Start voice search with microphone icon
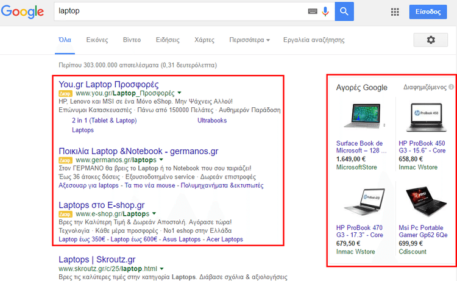The height and width of the screenshot is (281, 457). 325,12
